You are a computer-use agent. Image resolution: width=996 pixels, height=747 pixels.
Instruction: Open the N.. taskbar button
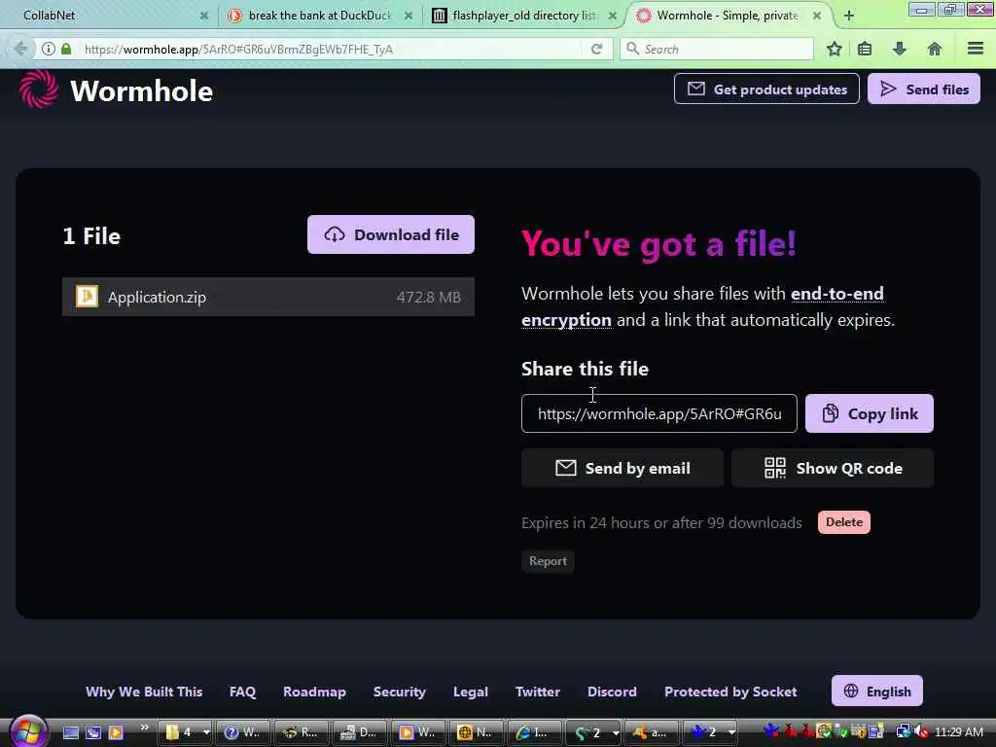point(477,732)
